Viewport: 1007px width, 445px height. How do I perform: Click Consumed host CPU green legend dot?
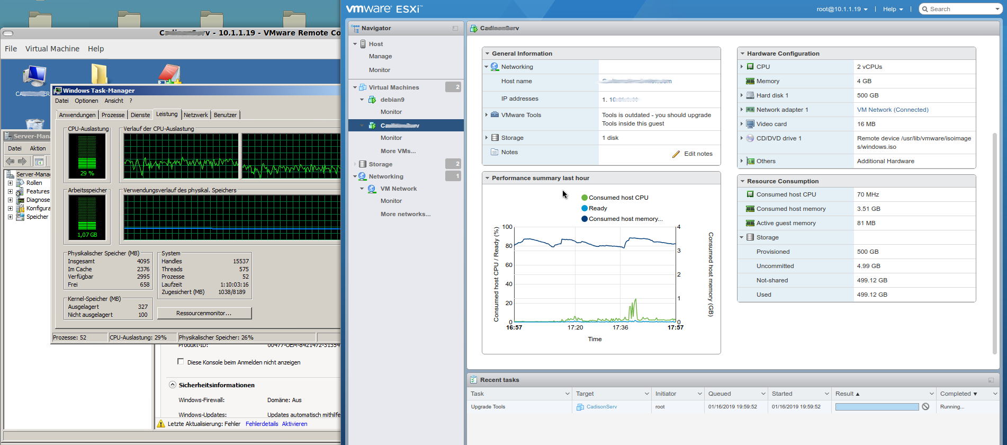(x=585, y=198)
